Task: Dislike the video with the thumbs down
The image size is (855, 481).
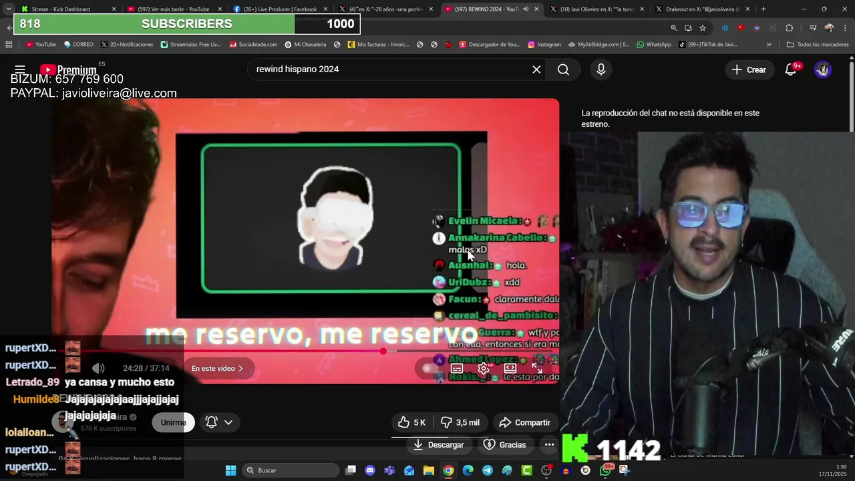Action: pos(460,422)
